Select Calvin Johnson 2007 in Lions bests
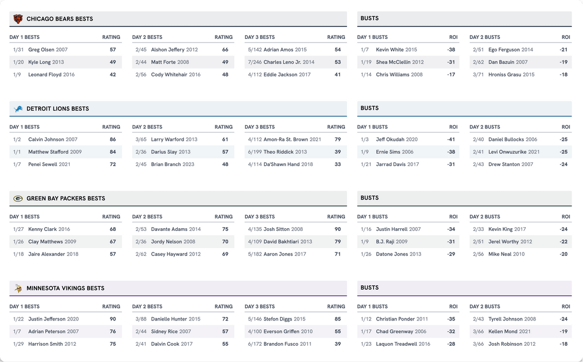The image size is (583, 362). click(52, 140)
